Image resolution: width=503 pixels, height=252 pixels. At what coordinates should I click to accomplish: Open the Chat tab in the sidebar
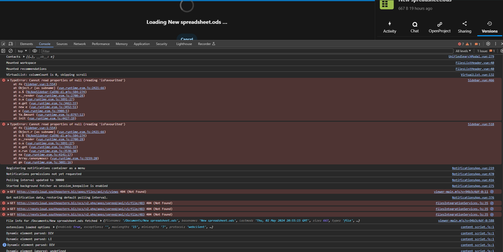415,27
